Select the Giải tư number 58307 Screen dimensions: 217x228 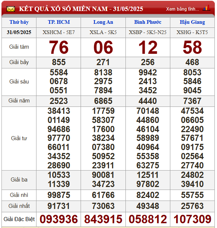click(x=103, y=120)
